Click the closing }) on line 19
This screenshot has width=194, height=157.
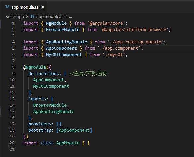[26, 137]
